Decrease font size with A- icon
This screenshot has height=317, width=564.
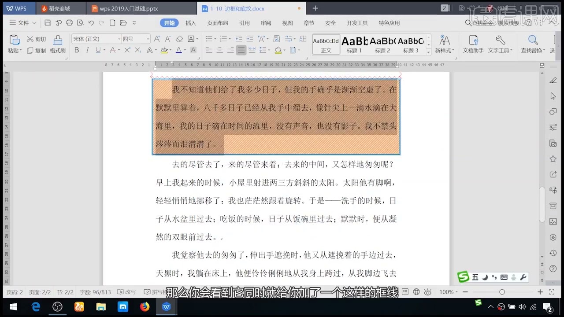click(168, 39)
